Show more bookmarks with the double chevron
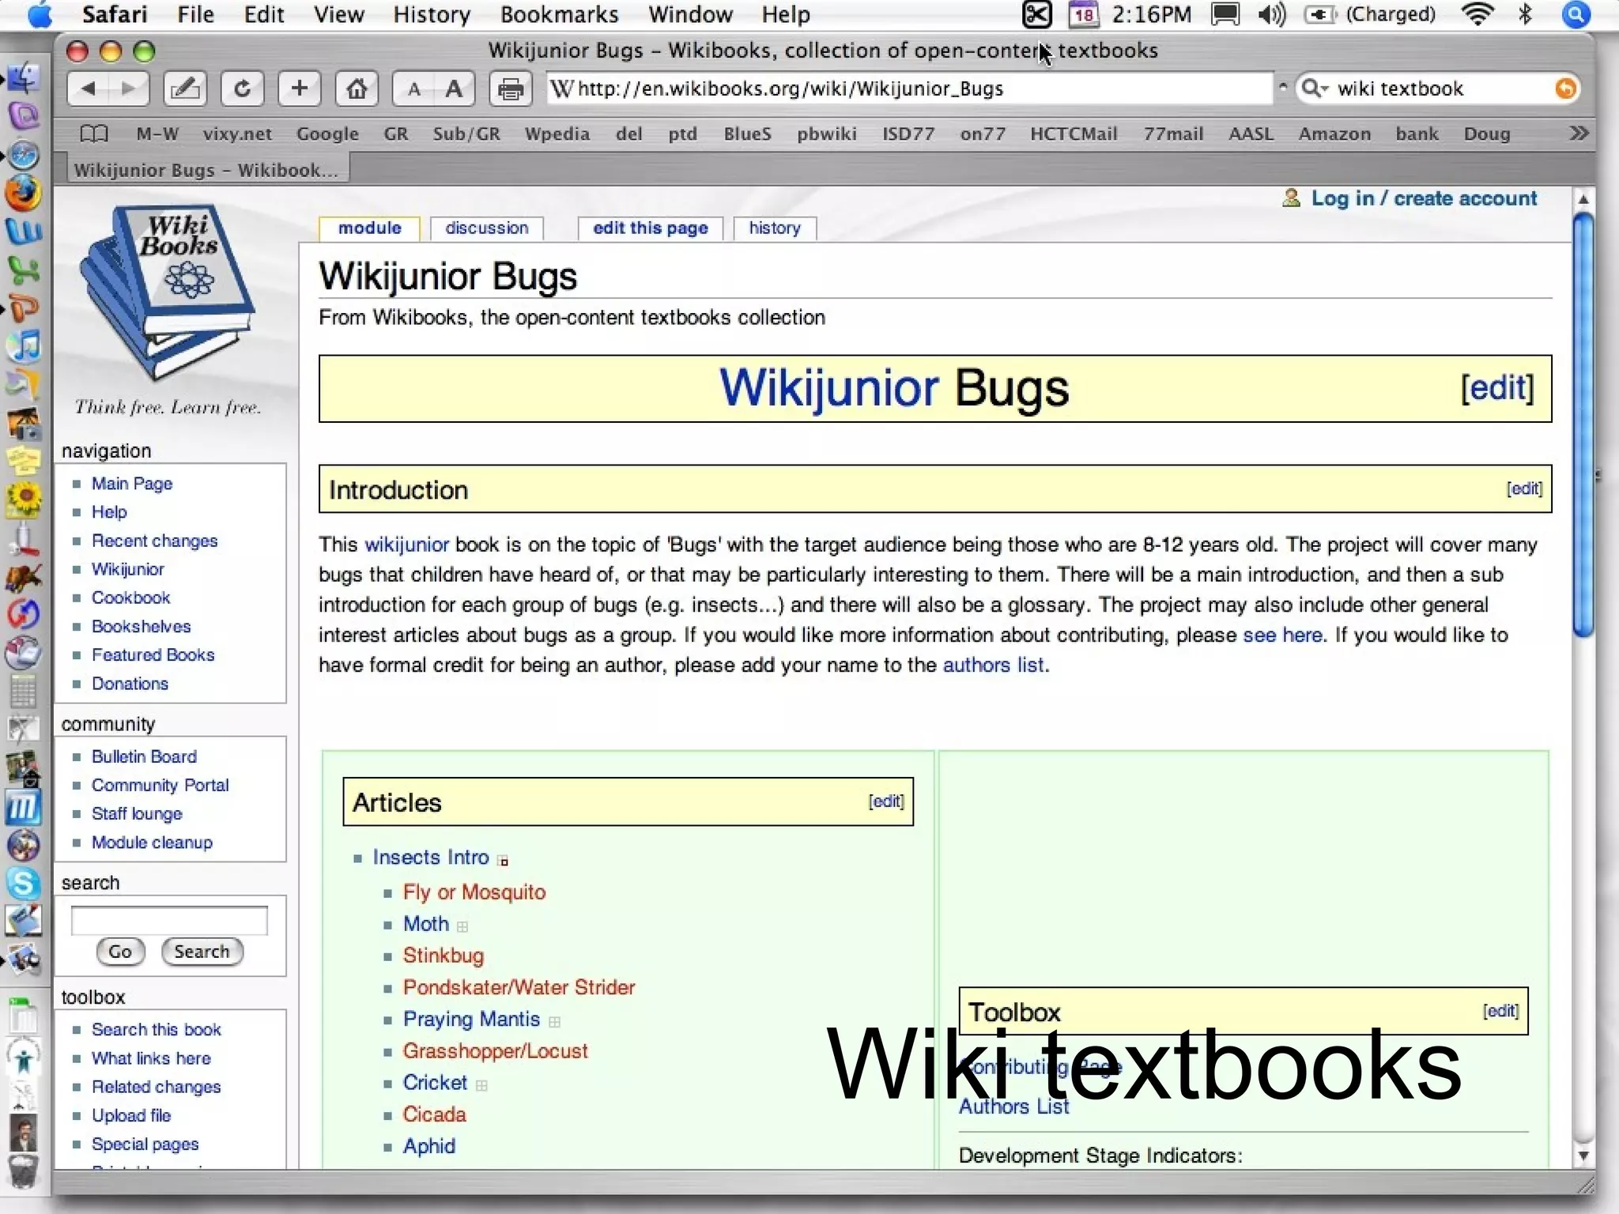Image resolution: width=1619 pixels, height=1214 pixels. coord(1578,133)
